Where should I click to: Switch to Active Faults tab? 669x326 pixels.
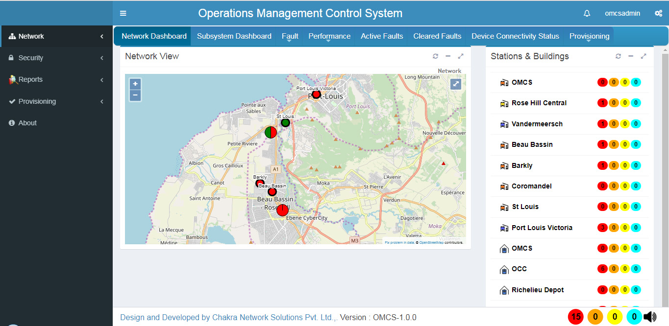click(382, 36)
